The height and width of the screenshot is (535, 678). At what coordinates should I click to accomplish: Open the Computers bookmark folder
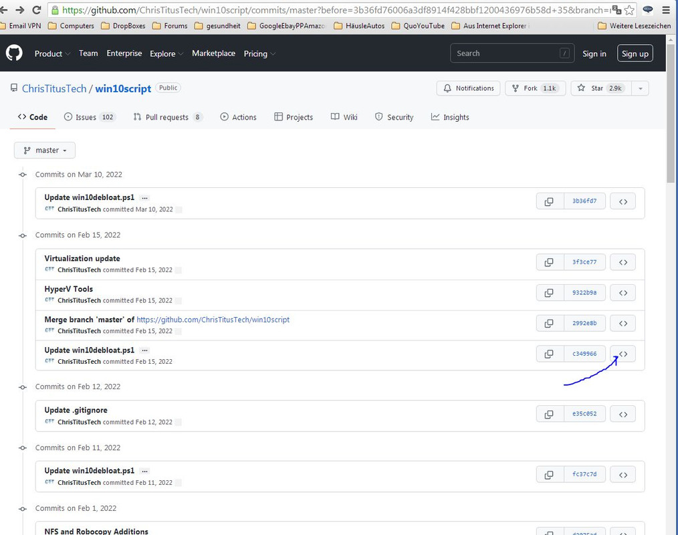71,26
